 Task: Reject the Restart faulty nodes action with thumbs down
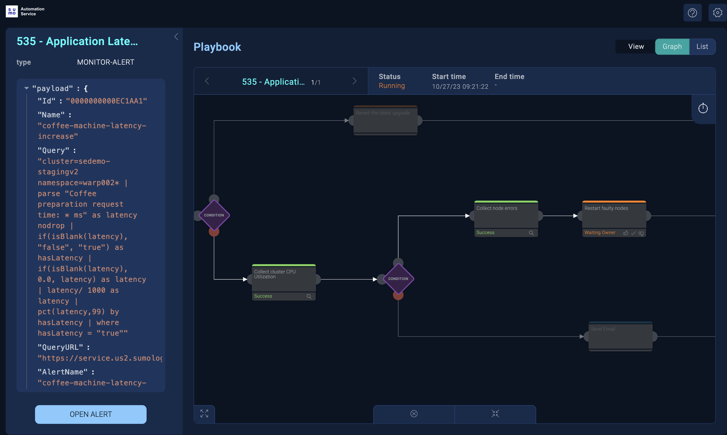[641, 233]
